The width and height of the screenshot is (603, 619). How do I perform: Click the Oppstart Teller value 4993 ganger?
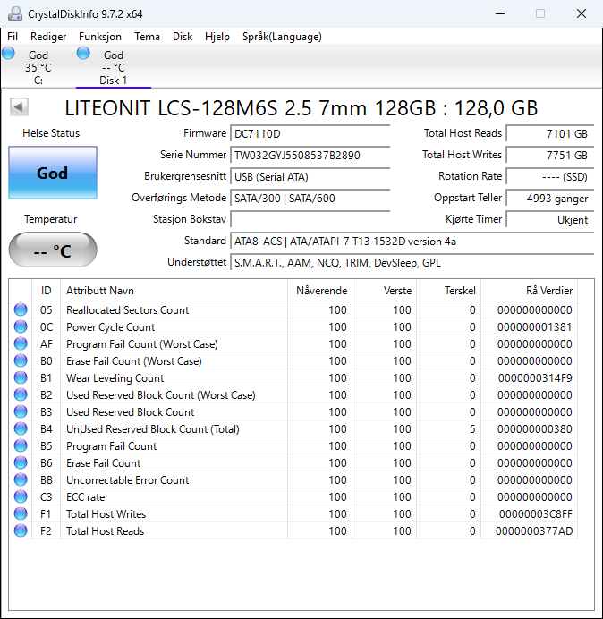click(x=550, y=199)
